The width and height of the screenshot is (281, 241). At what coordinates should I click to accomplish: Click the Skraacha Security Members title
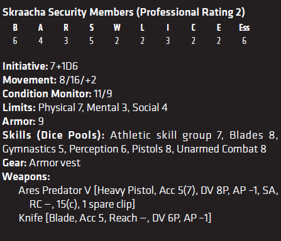(124, 13)
